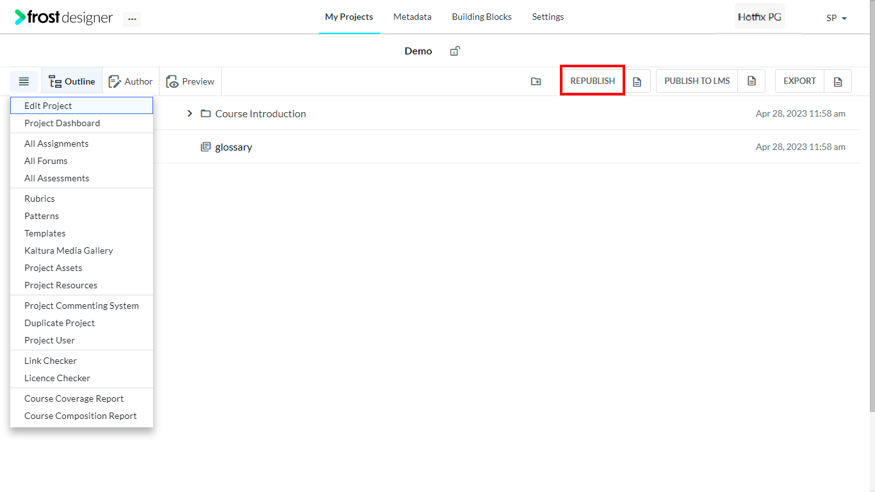Screen dimensions: 875x492
Task: Run the Licence Checker
Action: click(81, 378)
